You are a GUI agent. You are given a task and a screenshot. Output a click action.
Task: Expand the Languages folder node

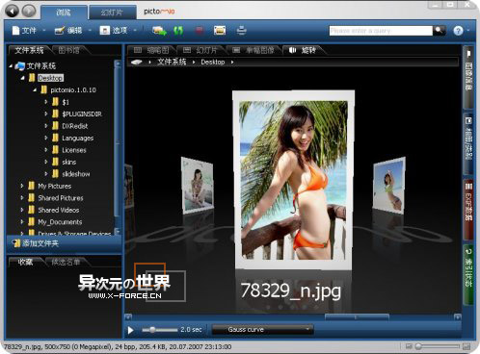pos(46,138)
